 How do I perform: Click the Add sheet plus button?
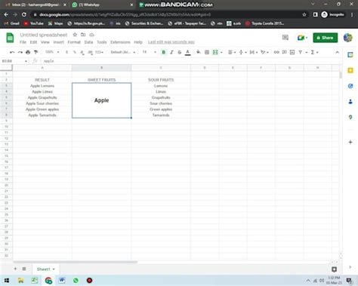pos(15,269)
